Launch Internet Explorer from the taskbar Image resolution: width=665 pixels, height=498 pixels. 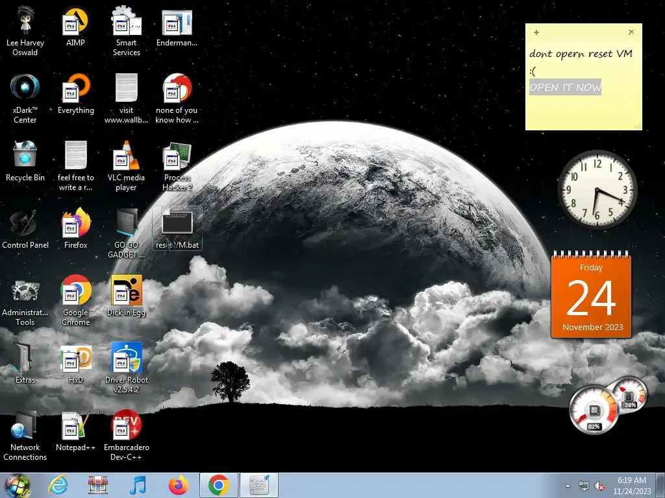coord(58,485)
